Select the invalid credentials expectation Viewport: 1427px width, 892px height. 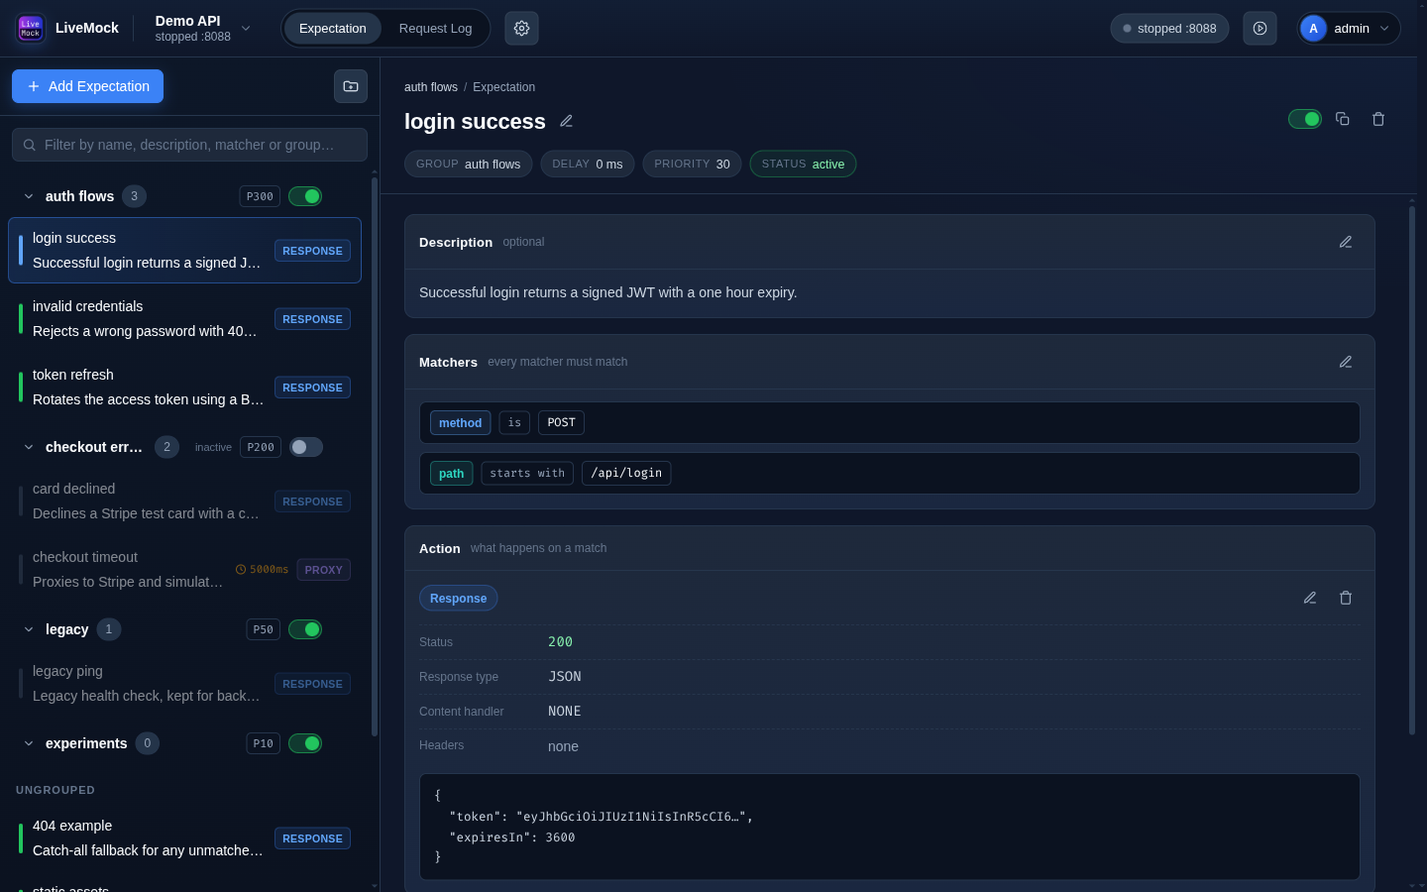(184, 319)
